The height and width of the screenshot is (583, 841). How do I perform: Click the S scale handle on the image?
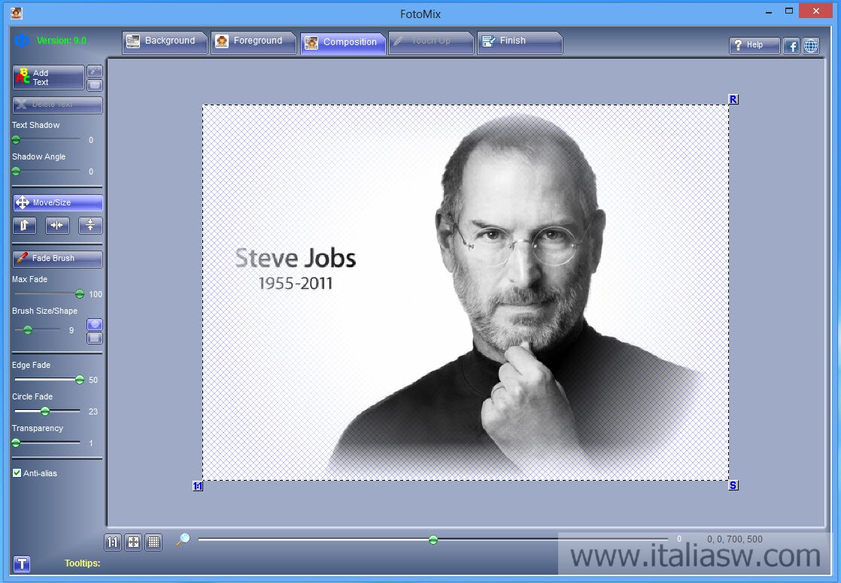coord(733,485)
